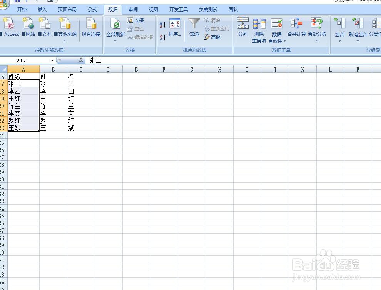Open 自其他来源 data sources icon
The height and width of the screenshot is (290, 381).
65,23
